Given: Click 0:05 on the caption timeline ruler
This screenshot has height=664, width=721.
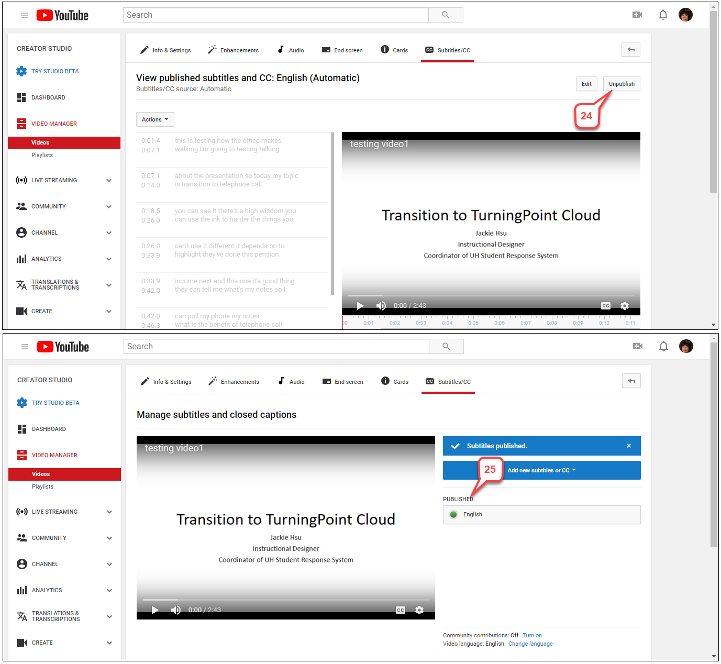Looking at the screenshot, I should (473, 323).
